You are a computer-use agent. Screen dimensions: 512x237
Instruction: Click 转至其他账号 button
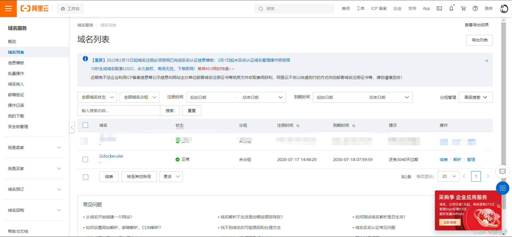coord(139,177)
